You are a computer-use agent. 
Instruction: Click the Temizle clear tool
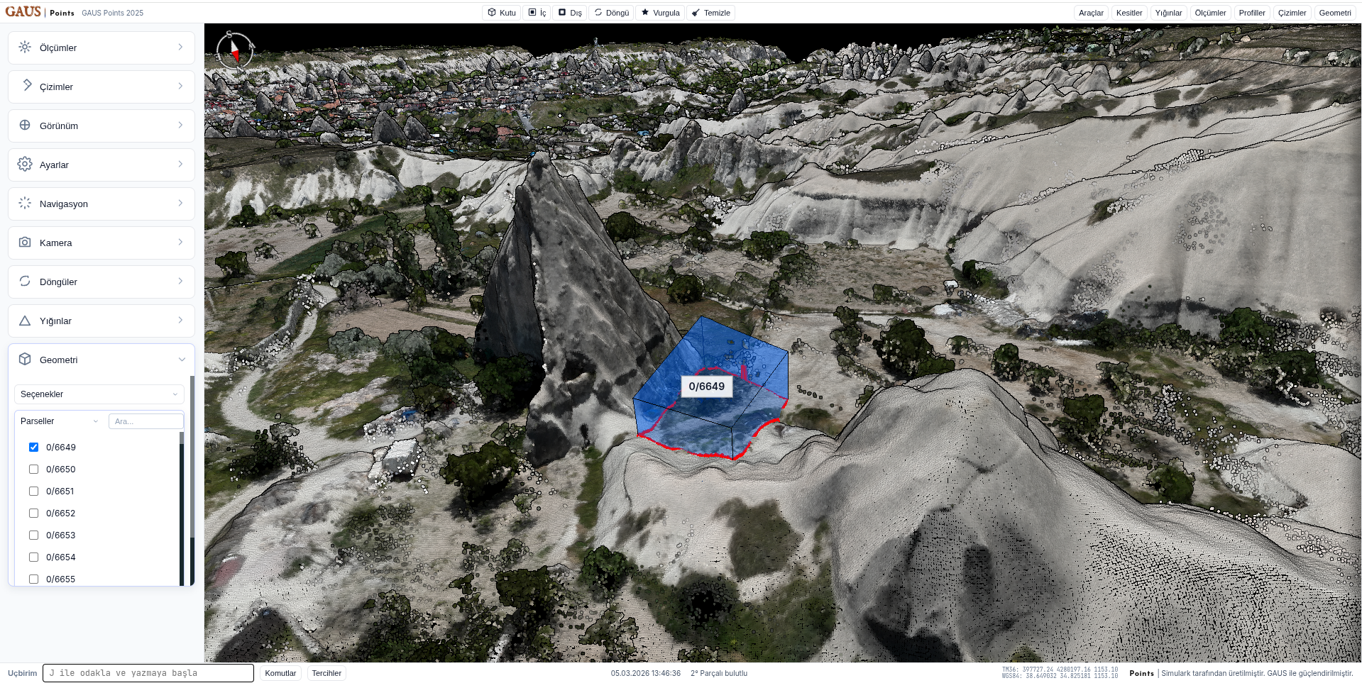[710, 13]
